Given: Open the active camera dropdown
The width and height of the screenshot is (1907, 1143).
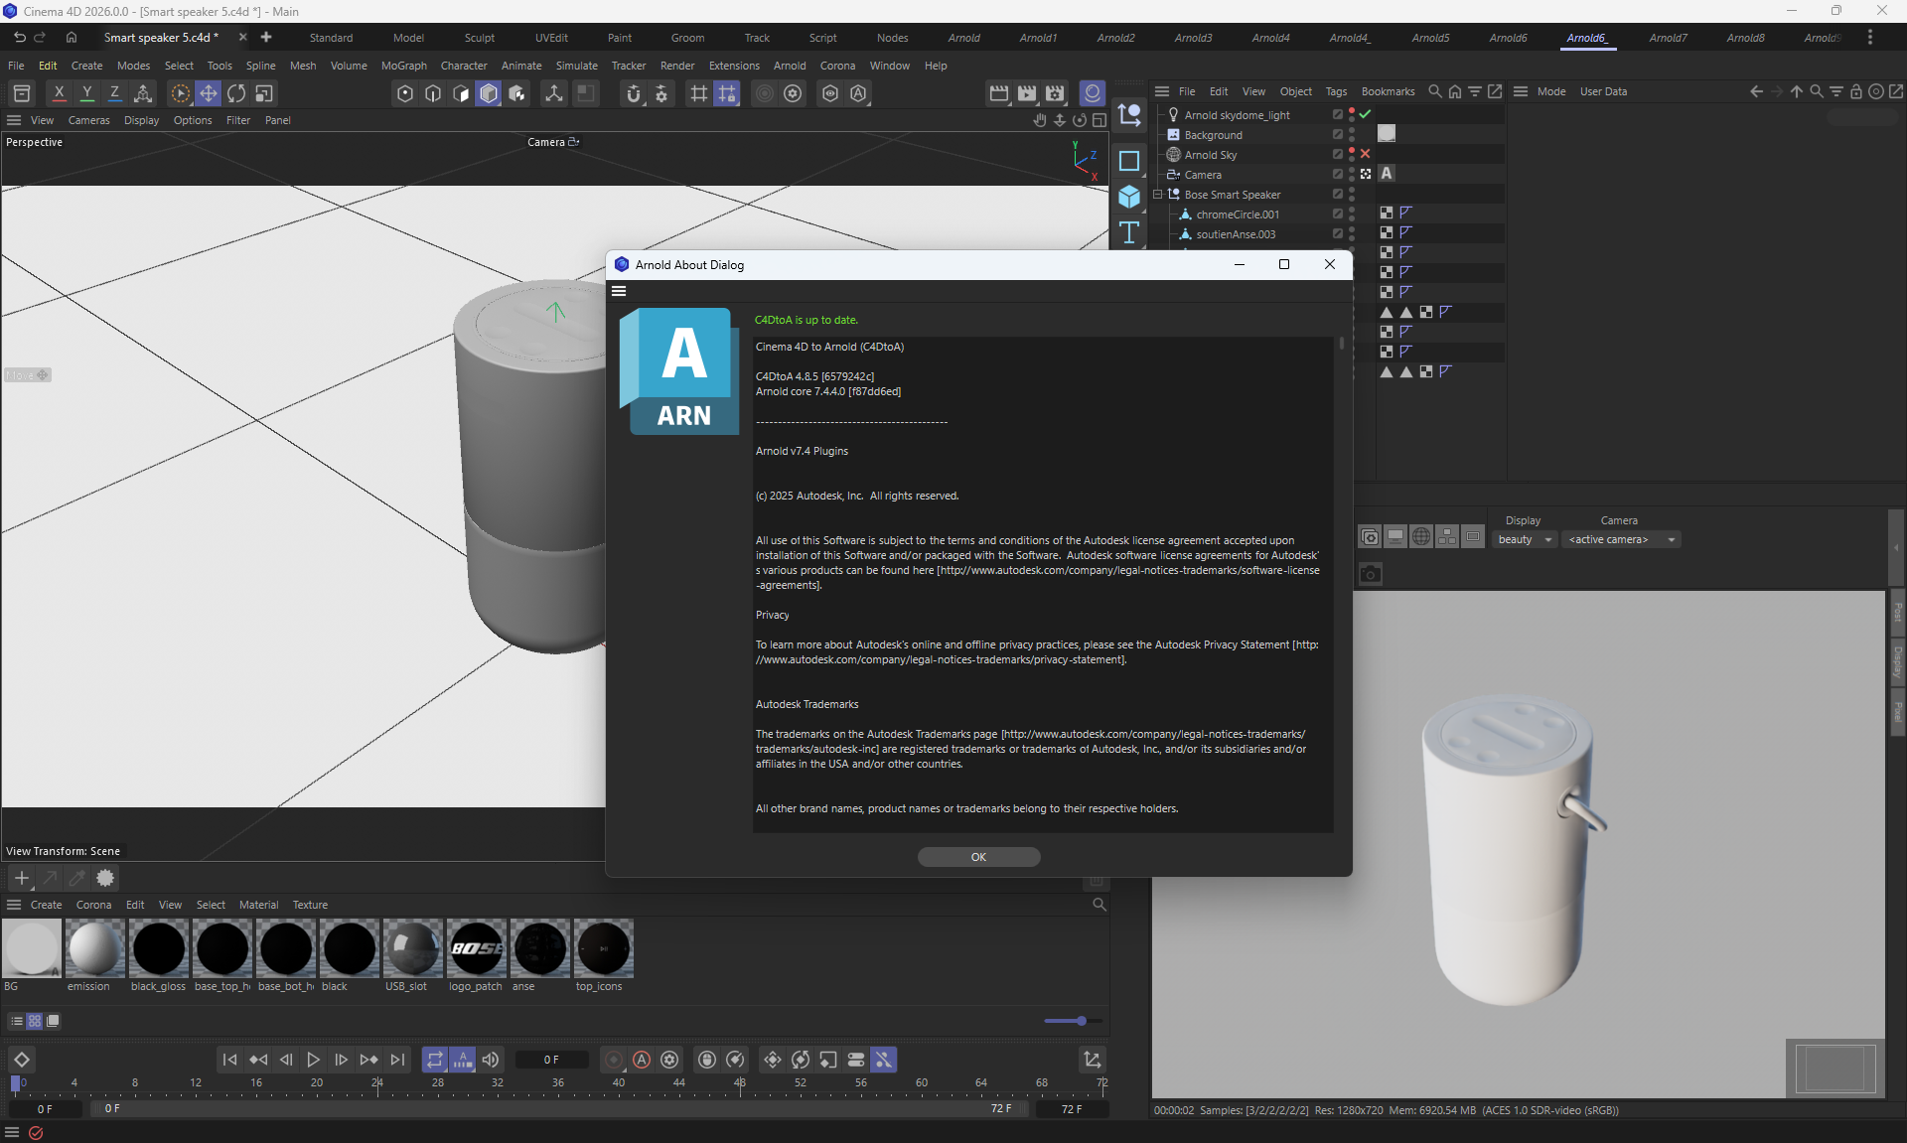Looking at the screenshot, I should 1621,539.
